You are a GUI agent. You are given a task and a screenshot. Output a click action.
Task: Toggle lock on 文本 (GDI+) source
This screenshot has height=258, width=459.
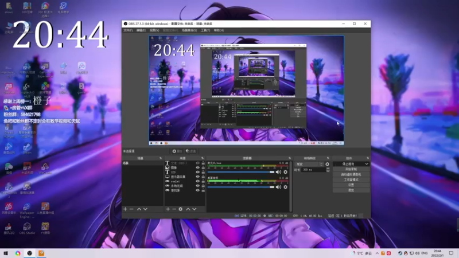coord(203,163)
